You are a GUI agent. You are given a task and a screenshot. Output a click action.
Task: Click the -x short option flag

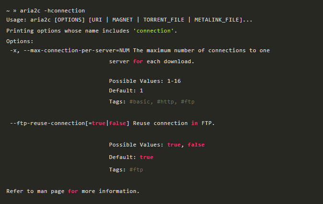tap(15, 51)
